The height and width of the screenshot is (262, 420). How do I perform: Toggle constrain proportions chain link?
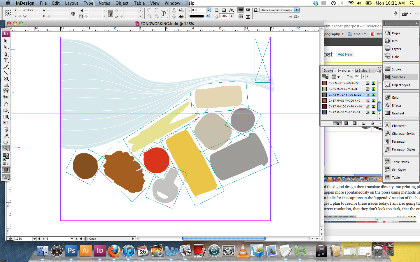click(x=111, y=13)
